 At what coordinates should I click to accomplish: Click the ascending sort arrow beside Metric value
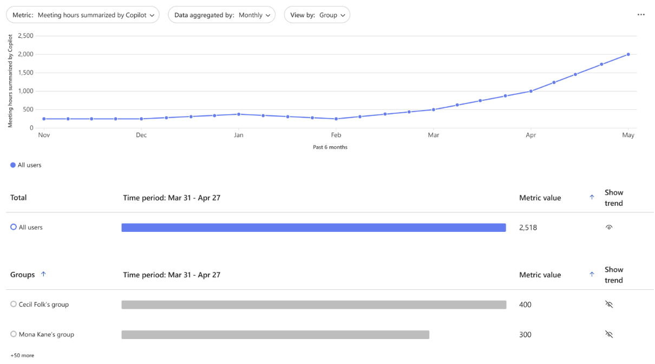pos(591,197)
